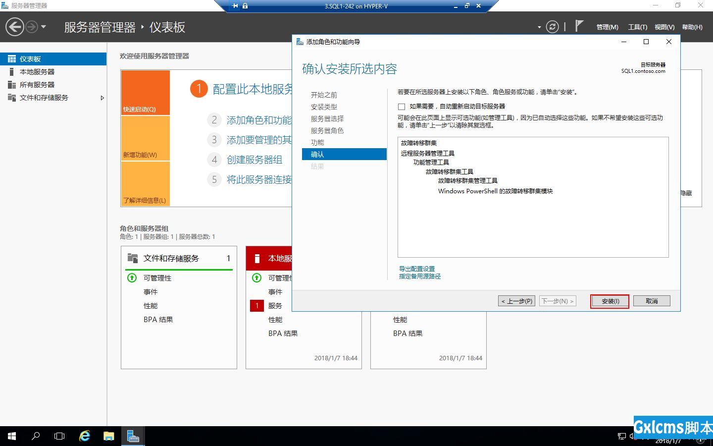Click the pin icon on the Hyper-V connection bar
Viewport: 713px width, 446px height.
(x=235, y=6)
